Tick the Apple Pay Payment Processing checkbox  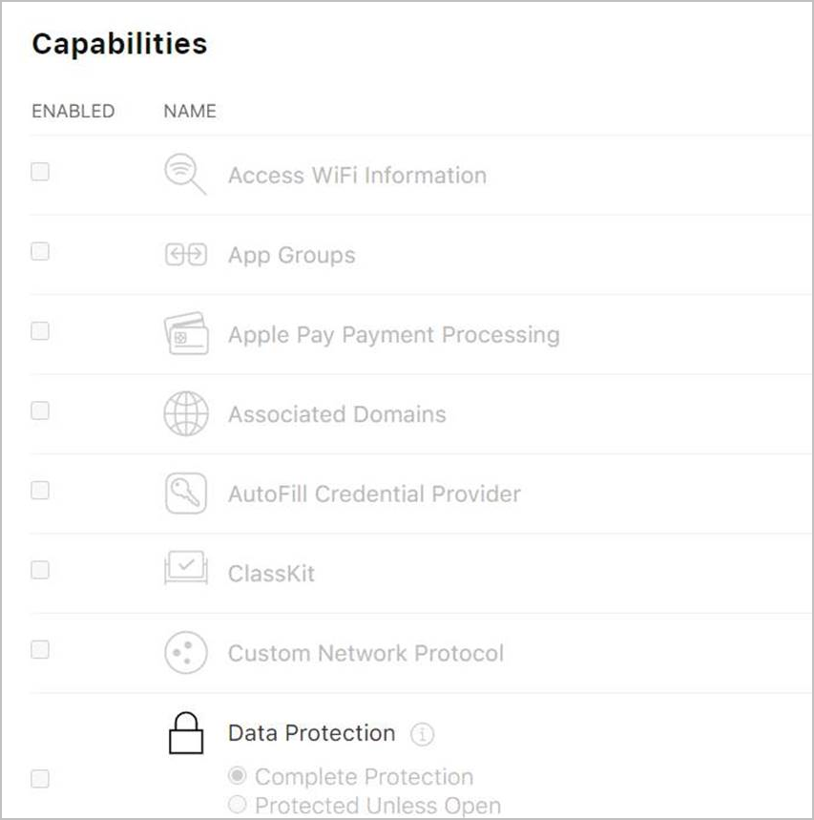pyautogui.click(x=40, y=331)
